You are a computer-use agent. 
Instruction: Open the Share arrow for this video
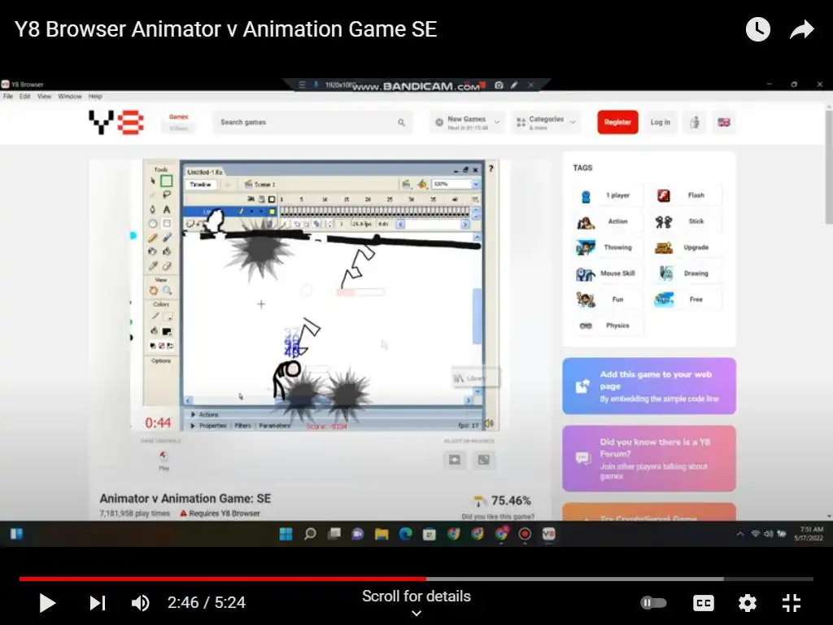tap(801, 30)
